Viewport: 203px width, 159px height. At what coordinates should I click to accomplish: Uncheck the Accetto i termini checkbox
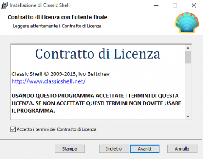13,129
